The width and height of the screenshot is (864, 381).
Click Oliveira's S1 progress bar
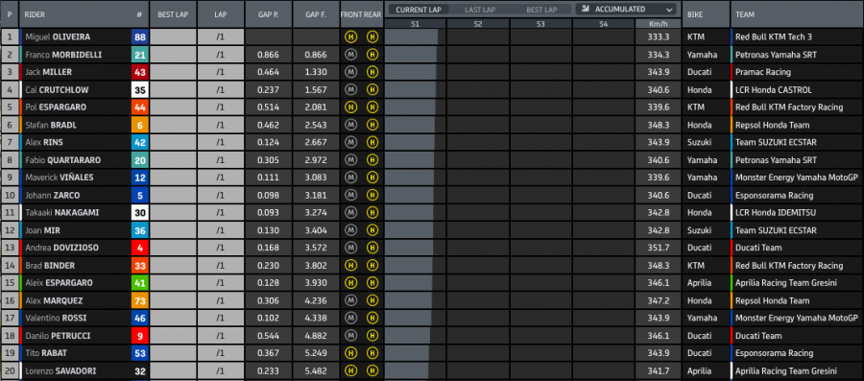[411, 36]
